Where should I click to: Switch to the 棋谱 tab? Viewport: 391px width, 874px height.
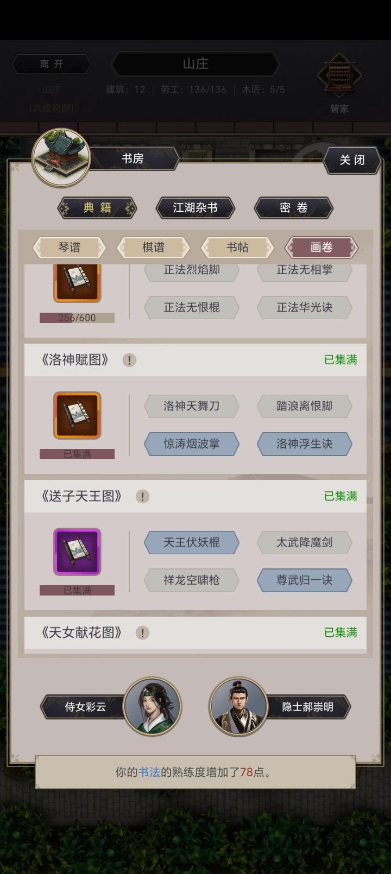click(x=154, y=248)
